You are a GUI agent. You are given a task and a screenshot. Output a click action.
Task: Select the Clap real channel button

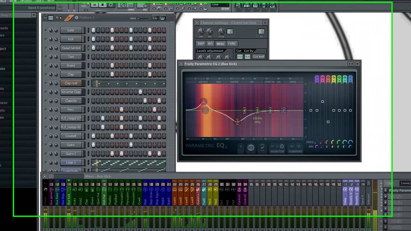pos(71,83)
